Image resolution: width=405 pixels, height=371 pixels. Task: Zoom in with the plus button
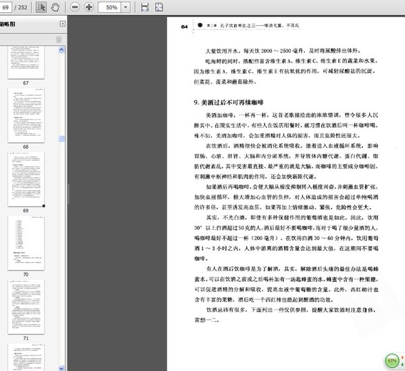tap(89, 7)
